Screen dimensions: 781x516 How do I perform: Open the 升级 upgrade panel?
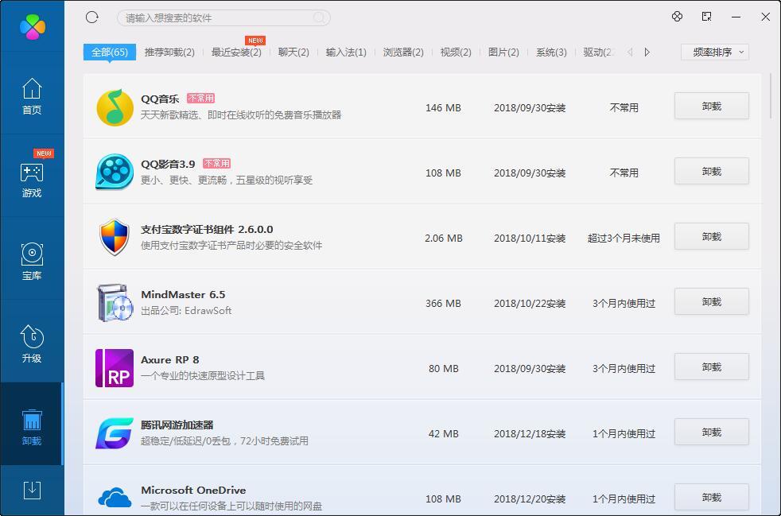tap(31, 342)
